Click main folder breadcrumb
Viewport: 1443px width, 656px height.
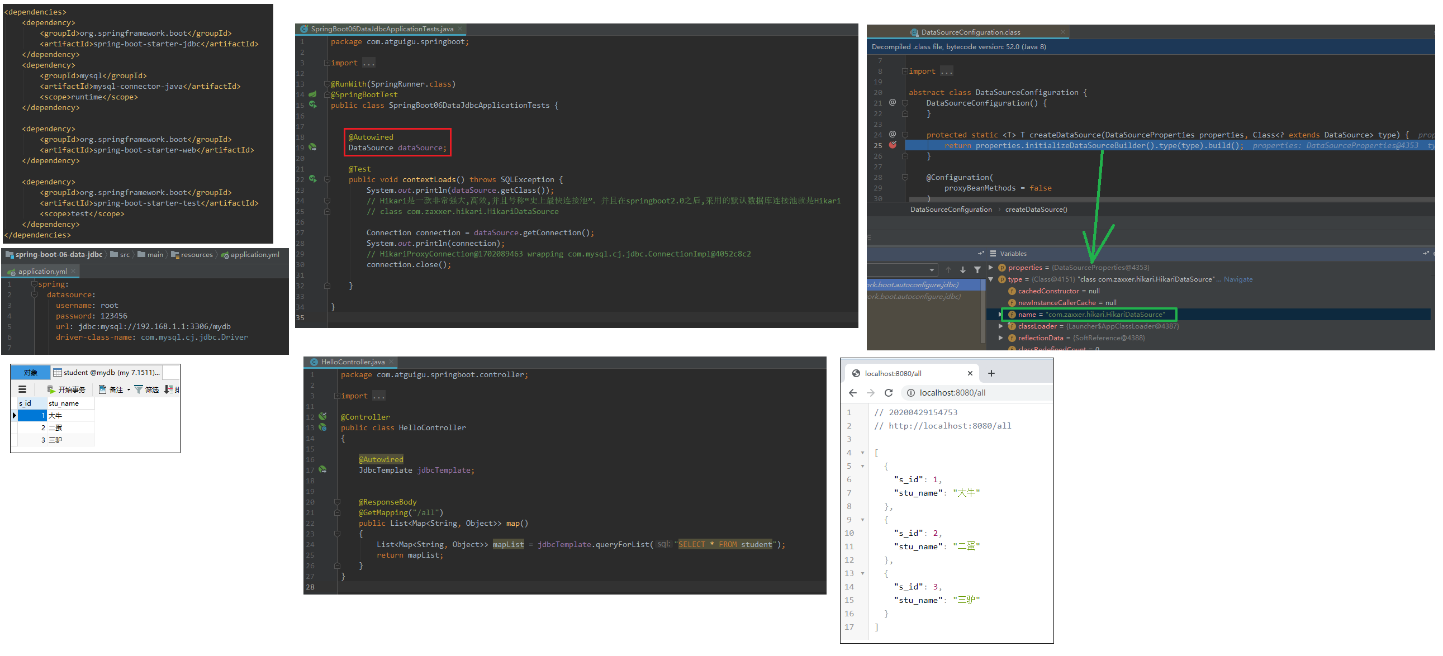(x=150, y=254)
